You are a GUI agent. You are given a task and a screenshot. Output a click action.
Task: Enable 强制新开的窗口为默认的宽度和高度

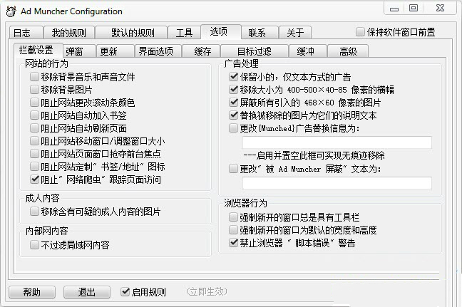point(233,230)
